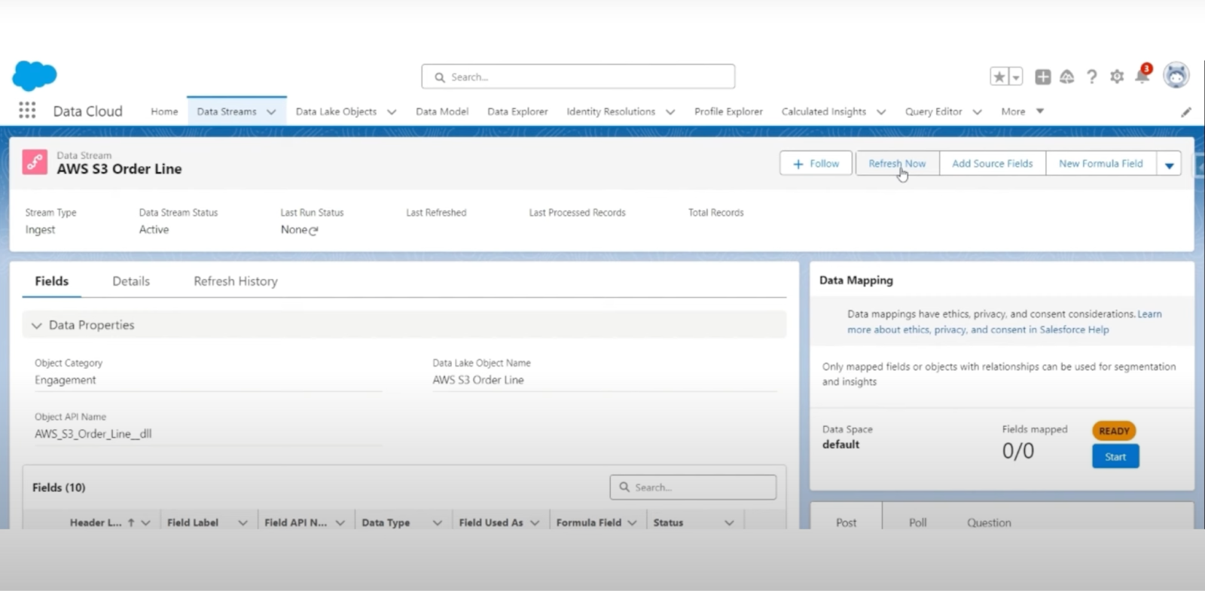Viewport: 1205px width, 591px height.
Task: Click the Engagement object category value
Action: pos(66,380)
